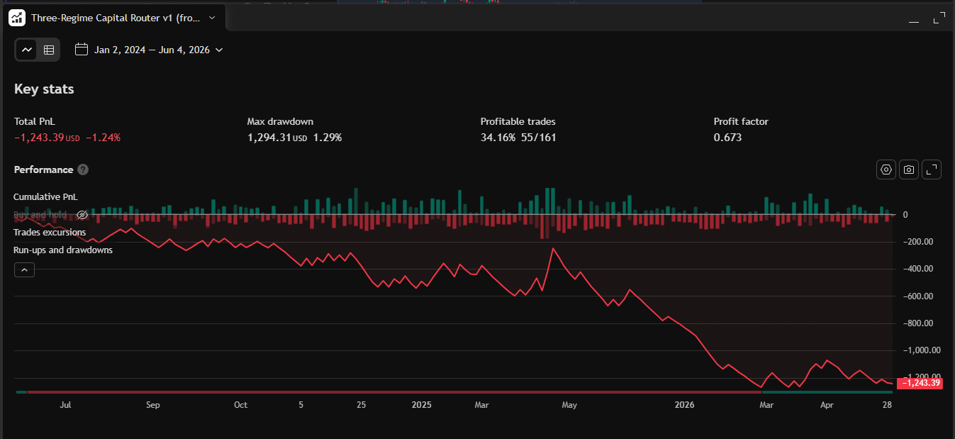Show the hidden Buy and hold series
This screenshot has width=955, height=439.
82,214
